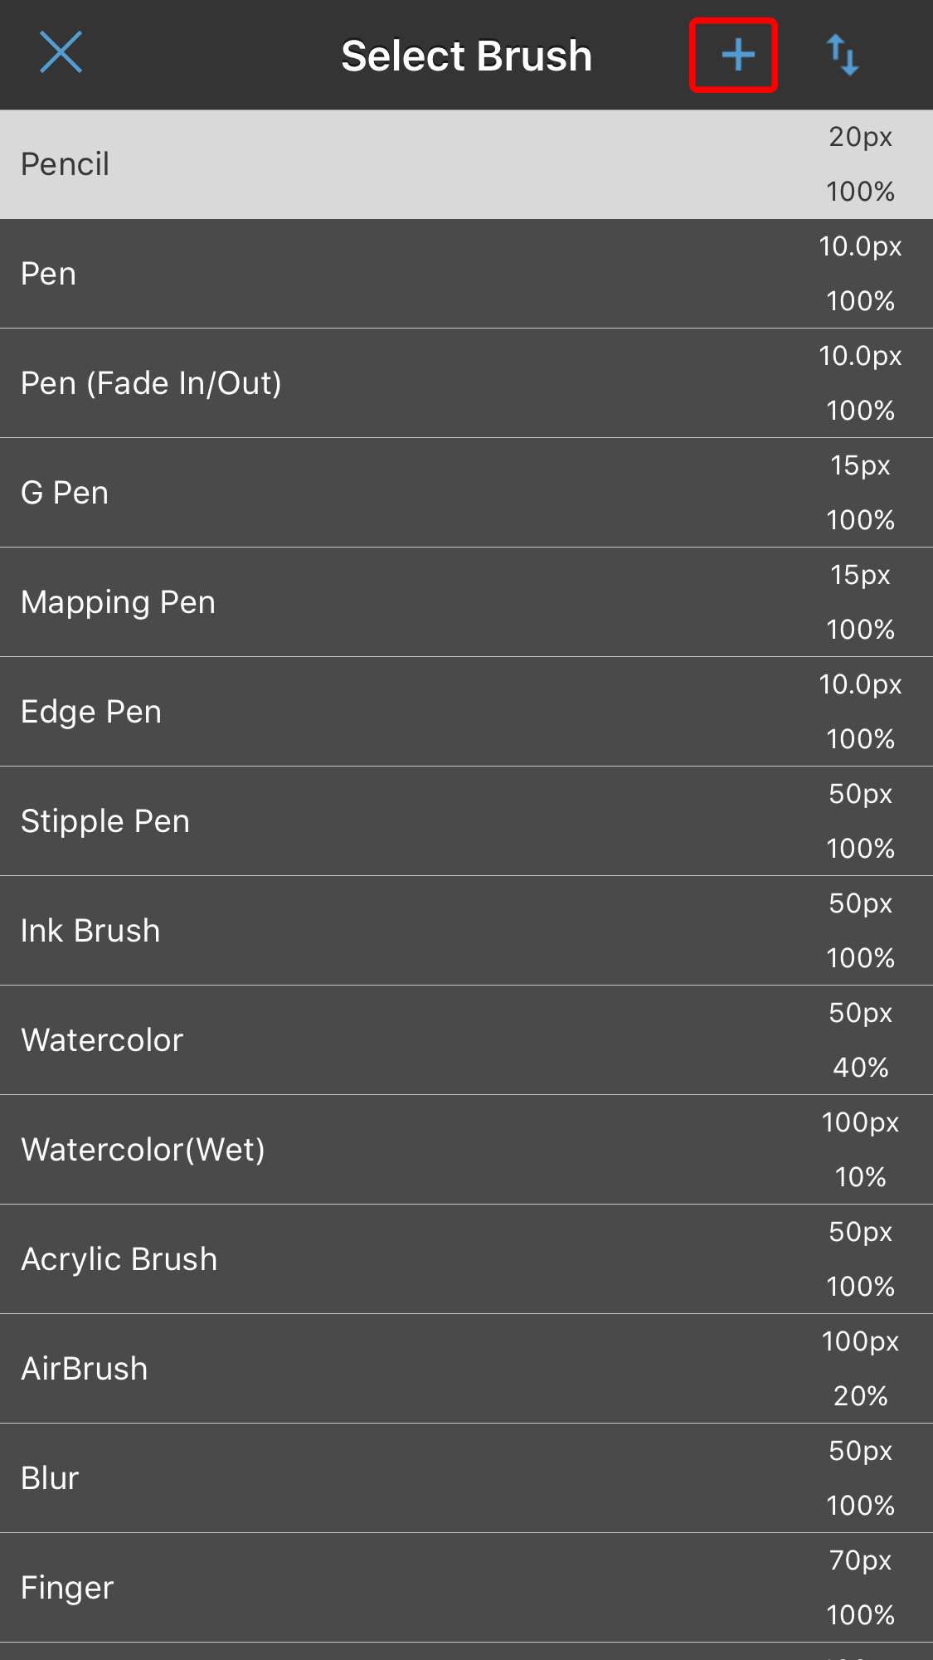Image resolution: width=933 pixels, height=1660 pixels.
Task: Select the G Pen brush
Action: [332, 492]
